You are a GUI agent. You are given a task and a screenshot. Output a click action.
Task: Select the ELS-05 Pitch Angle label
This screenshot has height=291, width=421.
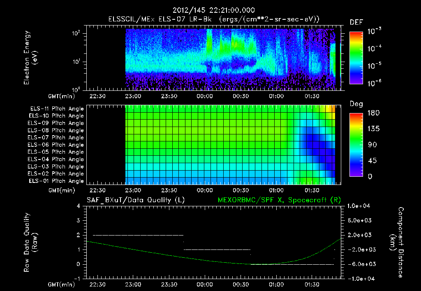pyautogui.click(x=56, y=152)
